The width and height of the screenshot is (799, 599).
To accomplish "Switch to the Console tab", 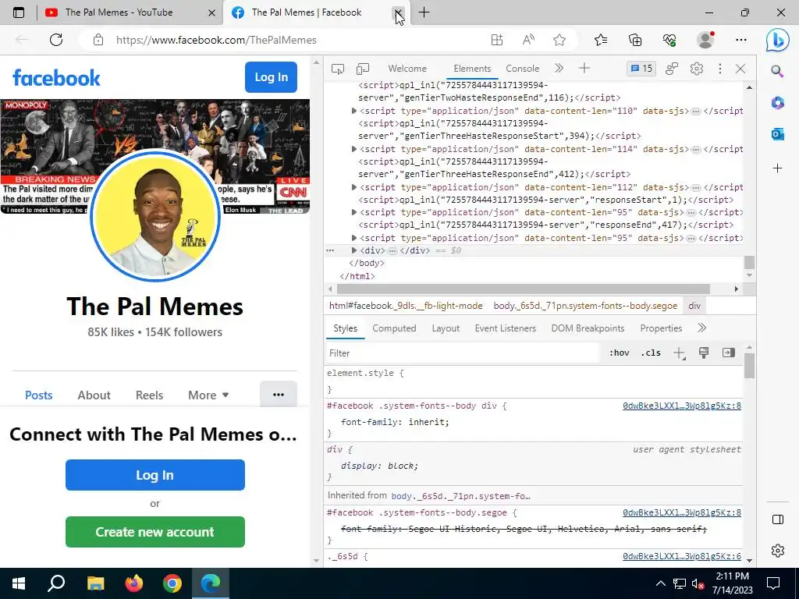I will coord(522,69).
